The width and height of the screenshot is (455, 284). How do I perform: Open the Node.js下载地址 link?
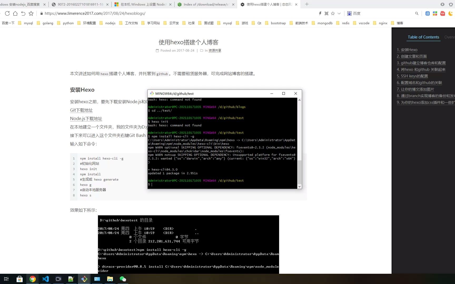coord(86,119)
